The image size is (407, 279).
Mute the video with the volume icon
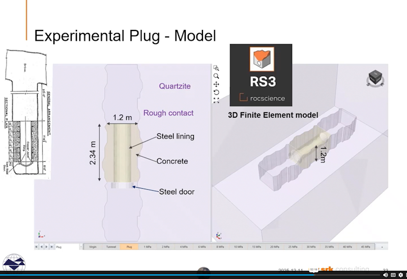pyautogui.click(x=385, y=275)
